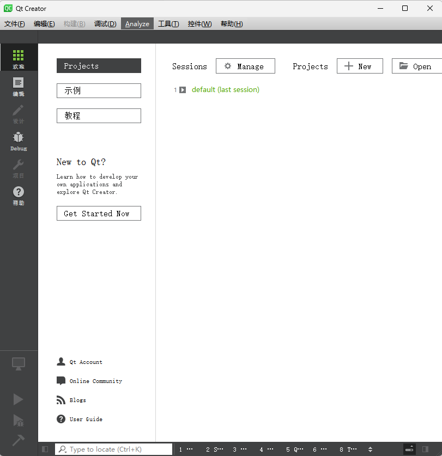Open output pane 1 in status bar
This screenshot has height=456, width=442.
tap(186, 449)
